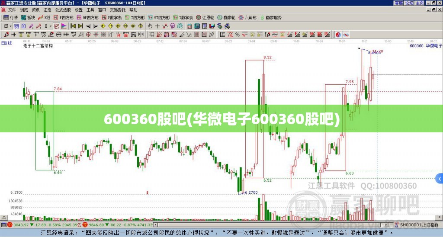Click the horizontal scrollbar right arrow

point(386,225)
